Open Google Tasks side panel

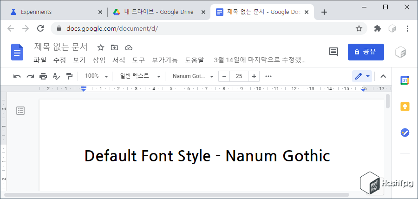(x=405, y=133)
